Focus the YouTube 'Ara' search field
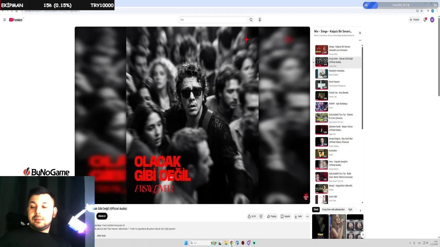 coord(213,20)
